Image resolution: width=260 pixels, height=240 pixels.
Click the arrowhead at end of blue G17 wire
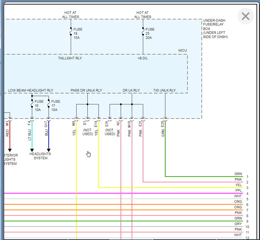(49, 150)
